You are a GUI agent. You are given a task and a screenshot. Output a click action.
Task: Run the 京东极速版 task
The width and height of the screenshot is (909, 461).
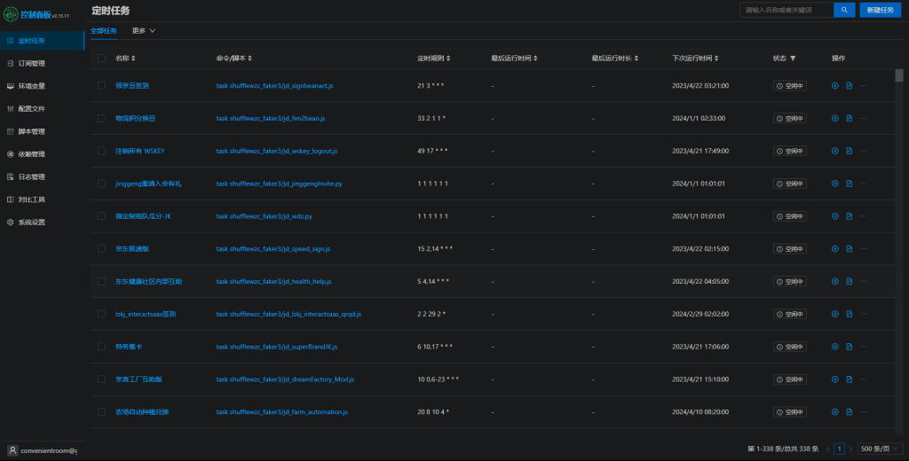pyautogui.click(x=834, y=249)
